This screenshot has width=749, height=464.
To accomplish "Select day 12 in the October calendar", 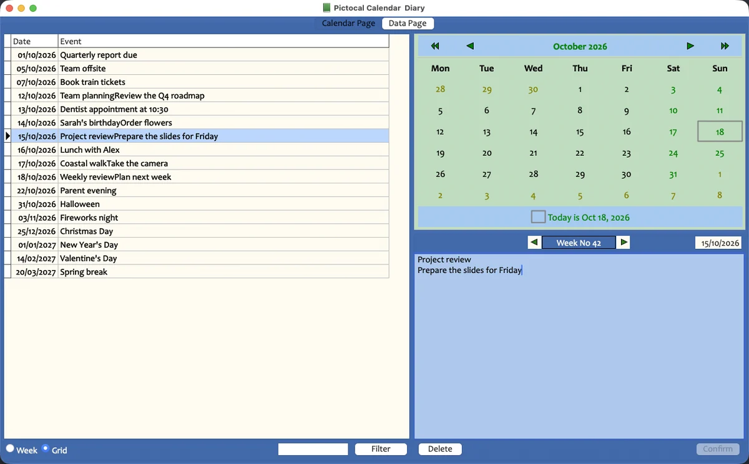I will (x=440, y=132).
